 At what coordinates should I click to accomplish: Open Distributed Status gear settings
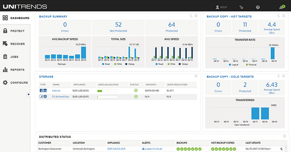[284, 136]
